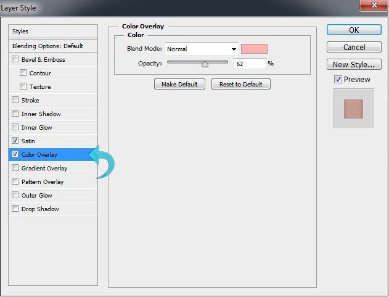
Task: Check the Inner Glow checkbox
Action: pos(15,127)
